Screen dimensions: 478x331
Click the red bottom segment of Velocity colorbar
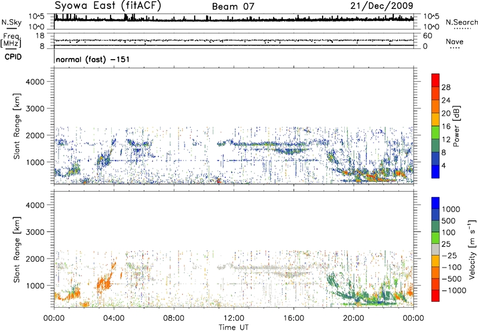[436, 296]
